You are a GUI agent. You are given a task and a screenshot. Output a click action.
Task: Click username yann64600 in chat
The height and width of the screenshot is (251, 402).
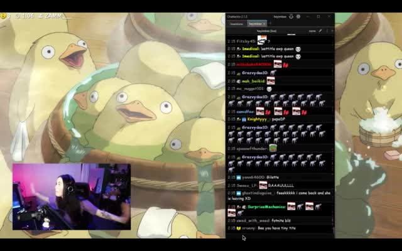pos(253,177)
